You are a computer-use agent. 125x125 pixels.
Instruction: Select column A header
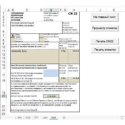[8, 10]
